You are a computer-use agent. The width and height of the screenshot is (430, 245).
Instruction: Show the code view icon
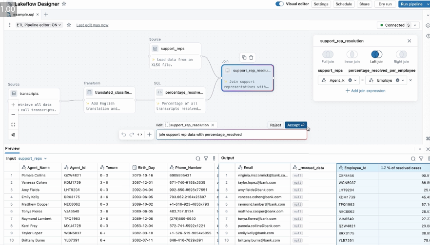click(140, 135)
